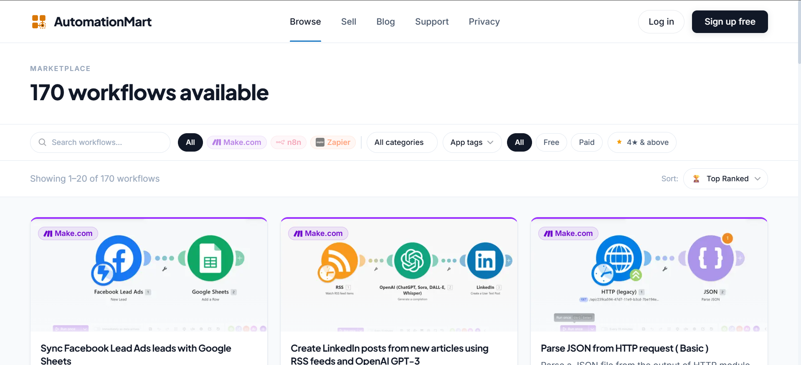This screenshot has height=365, width=801.
Task: Filter workflows by n8n platform
Action: pyautogui.click(x=289, y=142)
